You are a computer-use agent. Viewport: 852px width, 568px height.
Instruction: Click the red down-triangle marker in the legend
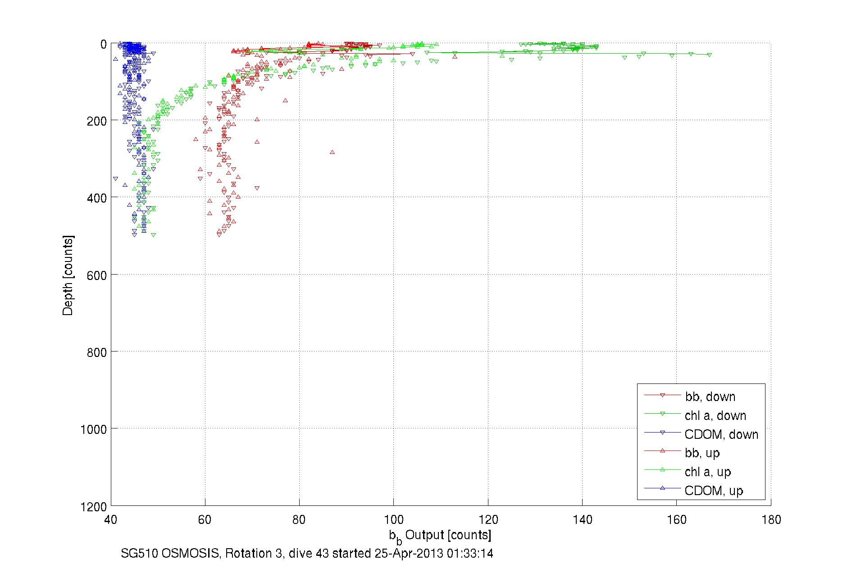(x=662, y=395)
